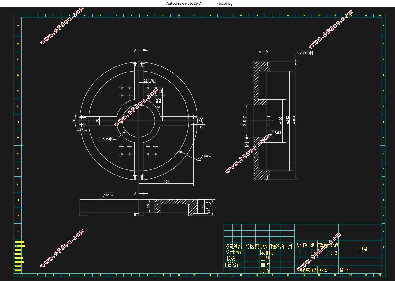Click the 刀盘.dwg file name in title
Viewport: 395px width, 281px height.
[225, 3]
